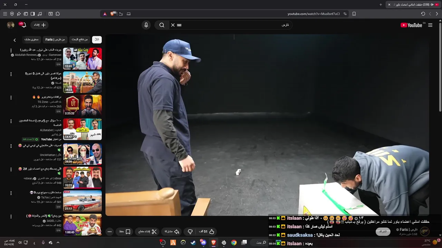
Task: Open the 21:17 Ta7oo boat video thumbnail
Action: pos(83,201)
